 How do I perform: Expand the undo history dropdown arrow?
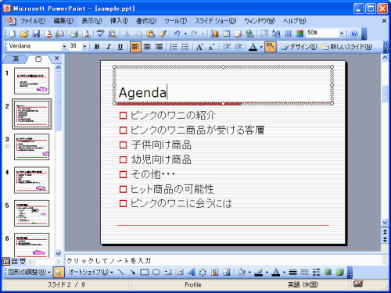tap(185, 34)
